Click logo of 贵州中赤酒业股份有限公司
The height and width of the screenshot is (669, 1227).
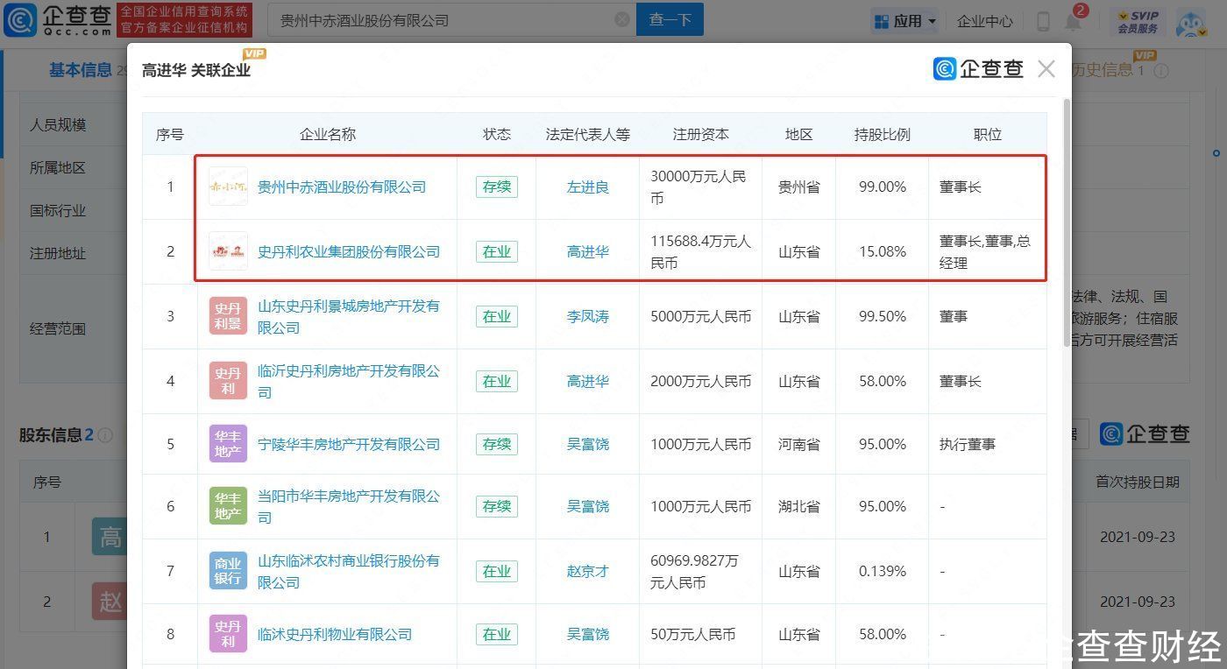pyautogui.click(x=228, y=187)
